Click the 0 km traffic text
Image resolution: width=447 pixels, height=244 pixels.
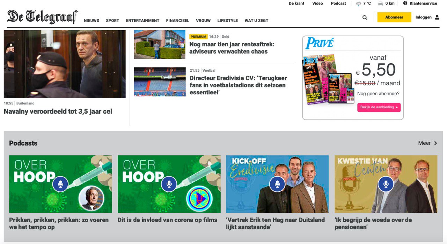click(x=390, y=3)
